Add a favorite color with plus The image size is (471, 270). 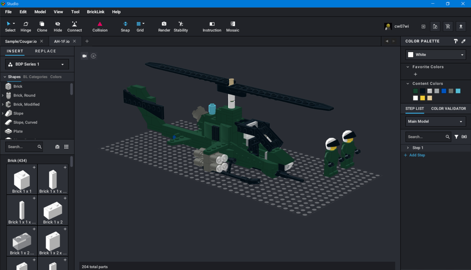(415, 74)
